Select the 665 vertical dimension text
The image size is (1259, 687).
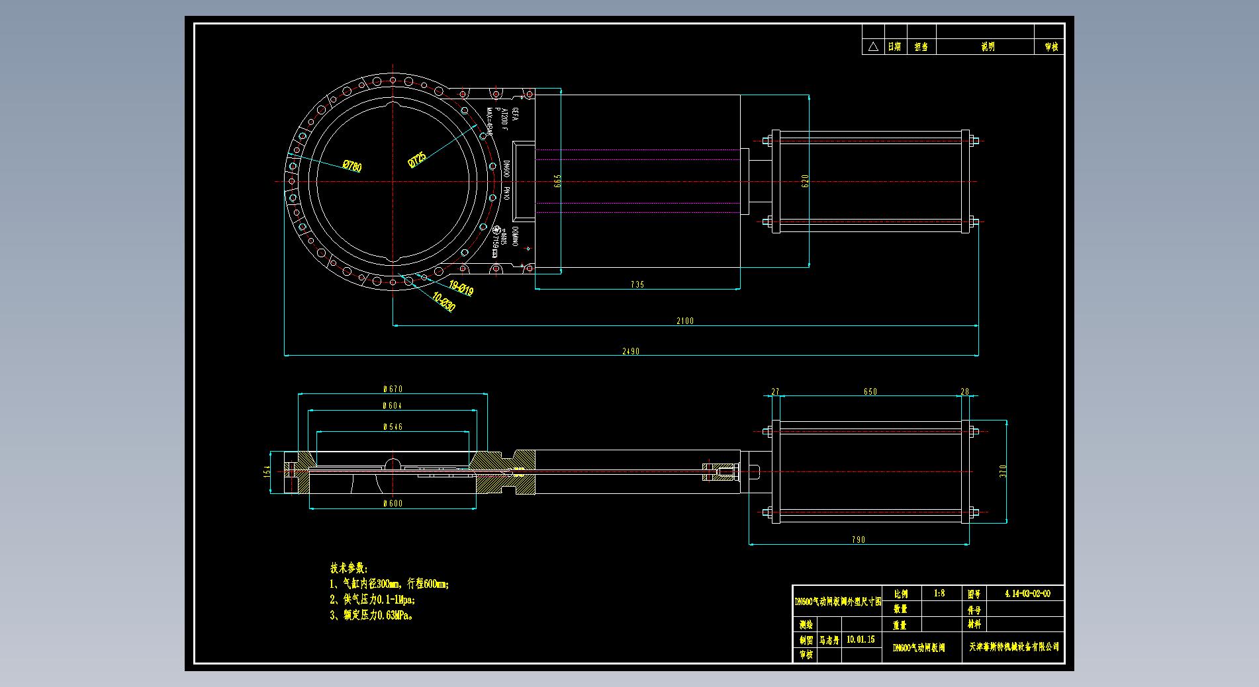coord(557,181)
